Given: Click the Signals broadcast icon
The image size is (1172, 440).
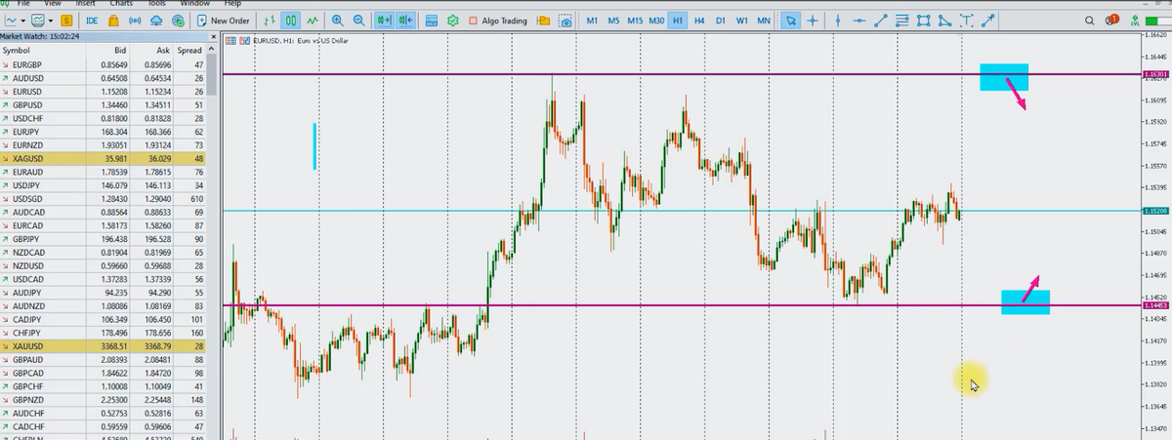Looking at the screenshot, I should click(134, 20).
